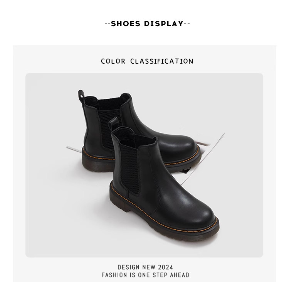
Task: Click the pull loop on the front boot
Action: pyautogui.click(x=113, y=122)
